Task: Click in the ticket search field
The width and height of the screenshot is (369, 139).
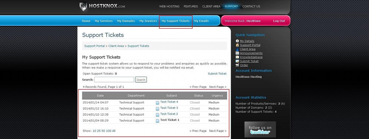Action: pos(114,80)
